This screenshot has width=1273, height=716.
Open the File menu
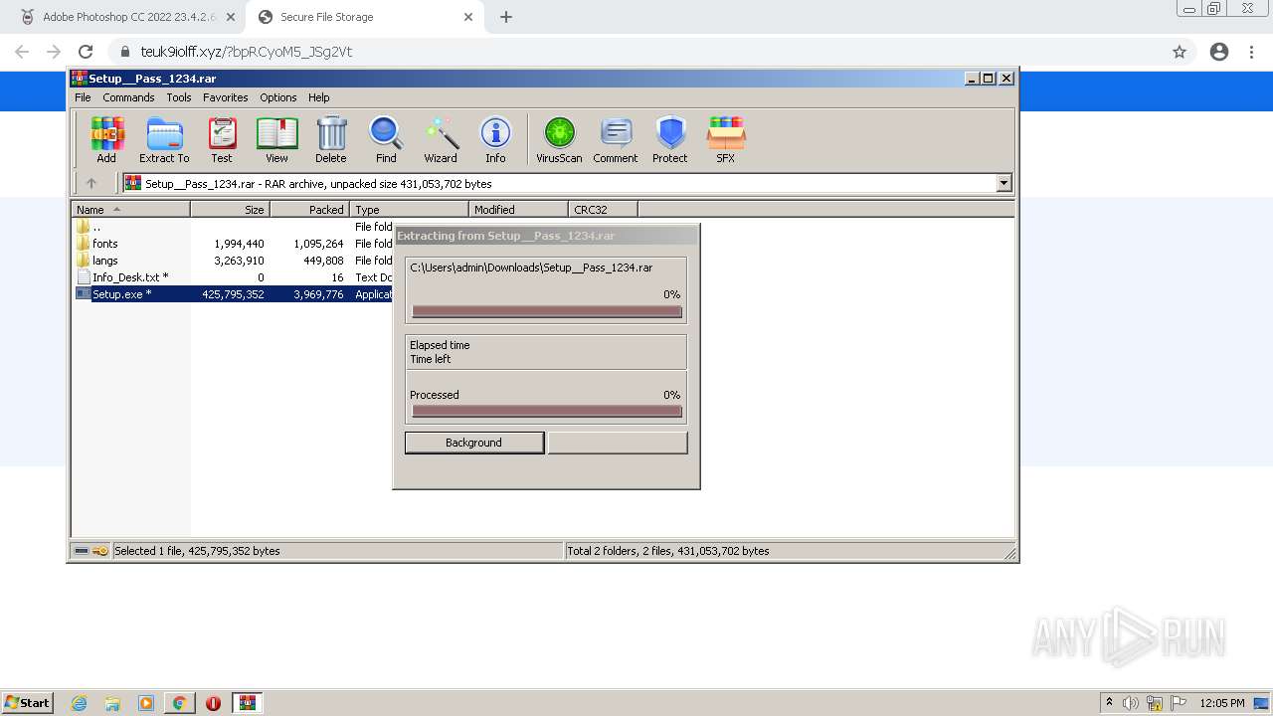(x=83, y=97)
